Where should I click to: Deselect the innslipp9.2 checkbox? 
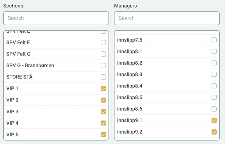point(214,132)
